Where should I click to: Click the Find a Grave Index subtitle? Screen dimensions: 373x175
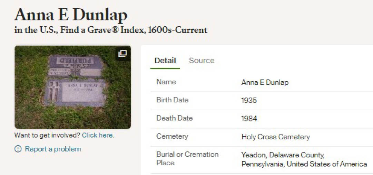click(x=111, y=30)
